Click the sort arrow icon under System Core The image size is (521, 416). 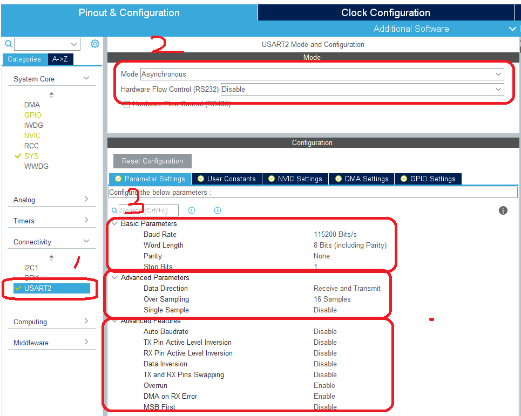pos(51,94)
